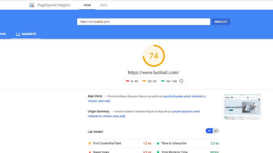This screenshot has width=273, height=153.
Task: Click the Alan Verisi heading
Action: 95,96
